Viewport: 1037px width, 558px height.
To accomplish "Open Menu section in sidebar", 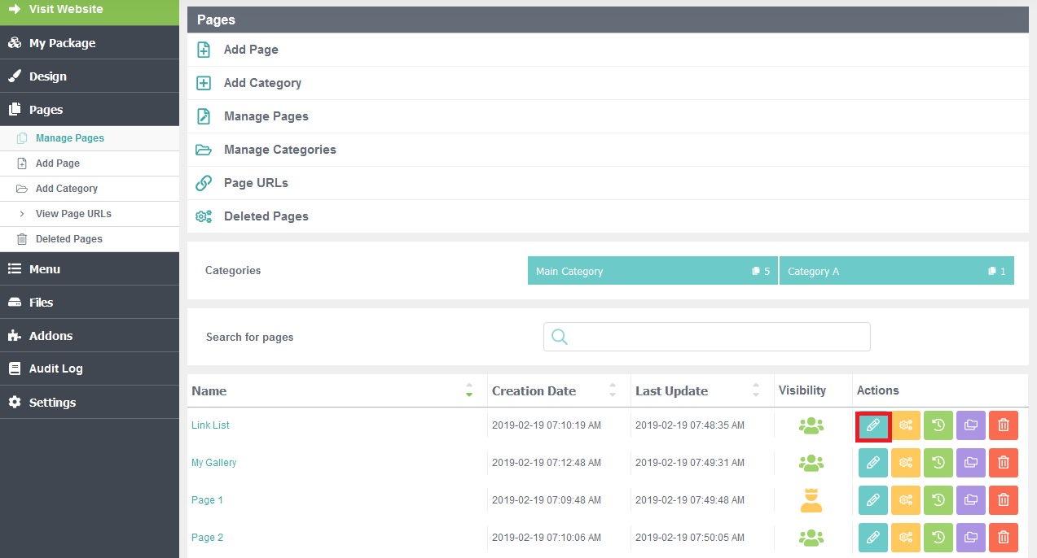I will point(90,269).
